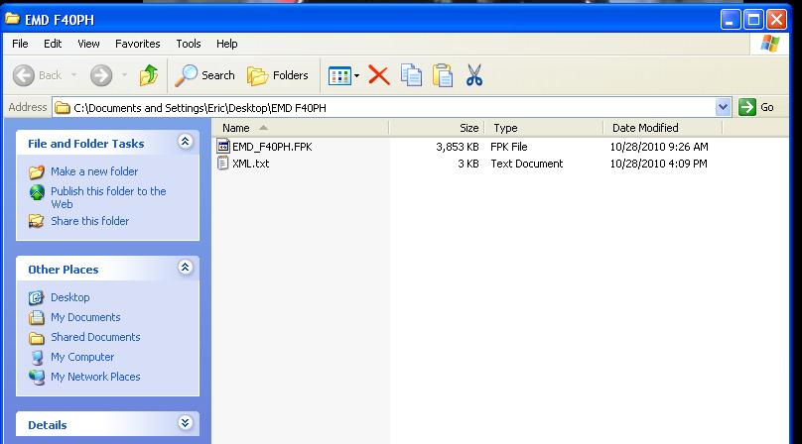The width and height of the screenshot is (802, 444).
Task: Toggle the Folders pane button
Action: [x=278, y=75]
